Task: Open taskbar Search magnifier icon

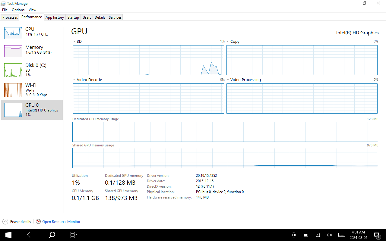Action: click(52, 235)
